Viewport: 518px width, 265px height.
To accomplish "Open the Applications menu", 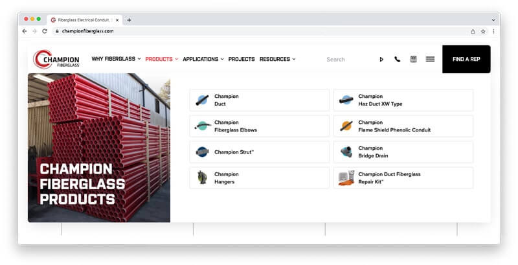I will pos(201,59).
